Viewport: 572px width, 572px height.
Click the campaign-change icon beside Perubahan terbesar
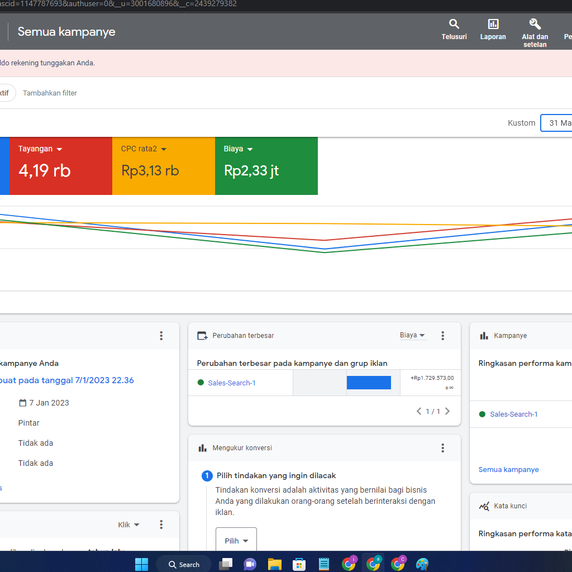(x=202, y=335)
